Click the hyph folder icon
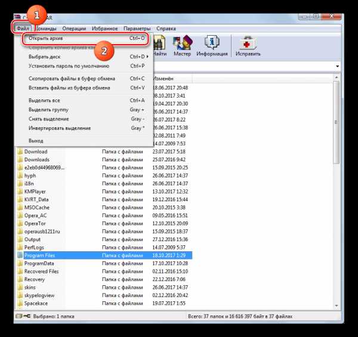Screen dimensions: 358x337 20,176
